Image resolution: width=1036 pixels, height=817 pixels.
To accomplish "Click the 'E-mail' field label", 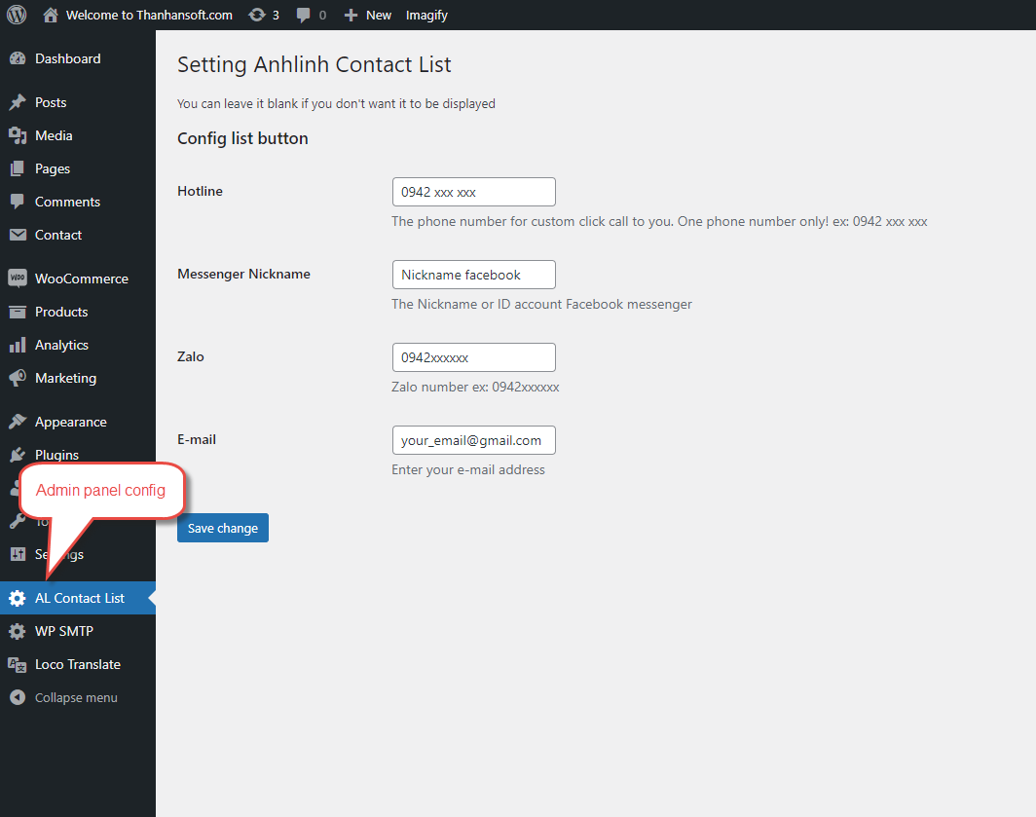I will pyautogui.click(x=197, y=439).
